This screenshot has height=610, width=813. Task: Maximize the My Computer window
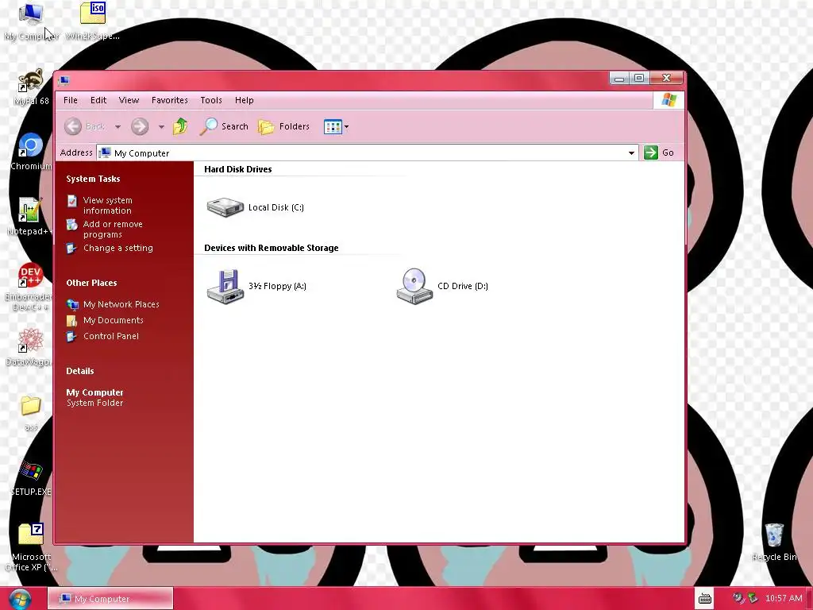pyautogui.click(x=639, y=79)
